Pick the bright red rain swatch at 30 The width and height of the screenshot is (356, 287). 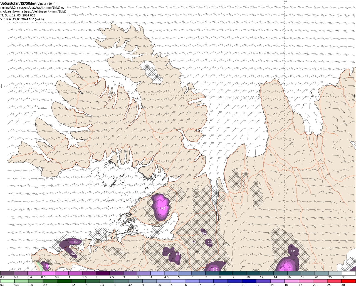pos(349,281)
